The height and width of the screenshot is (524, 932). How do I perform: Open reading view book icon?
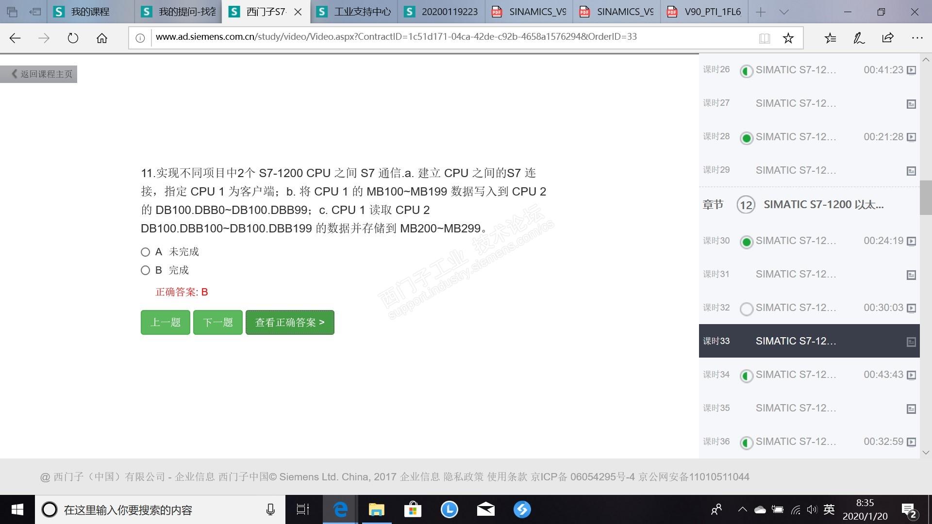click(764, 38)
